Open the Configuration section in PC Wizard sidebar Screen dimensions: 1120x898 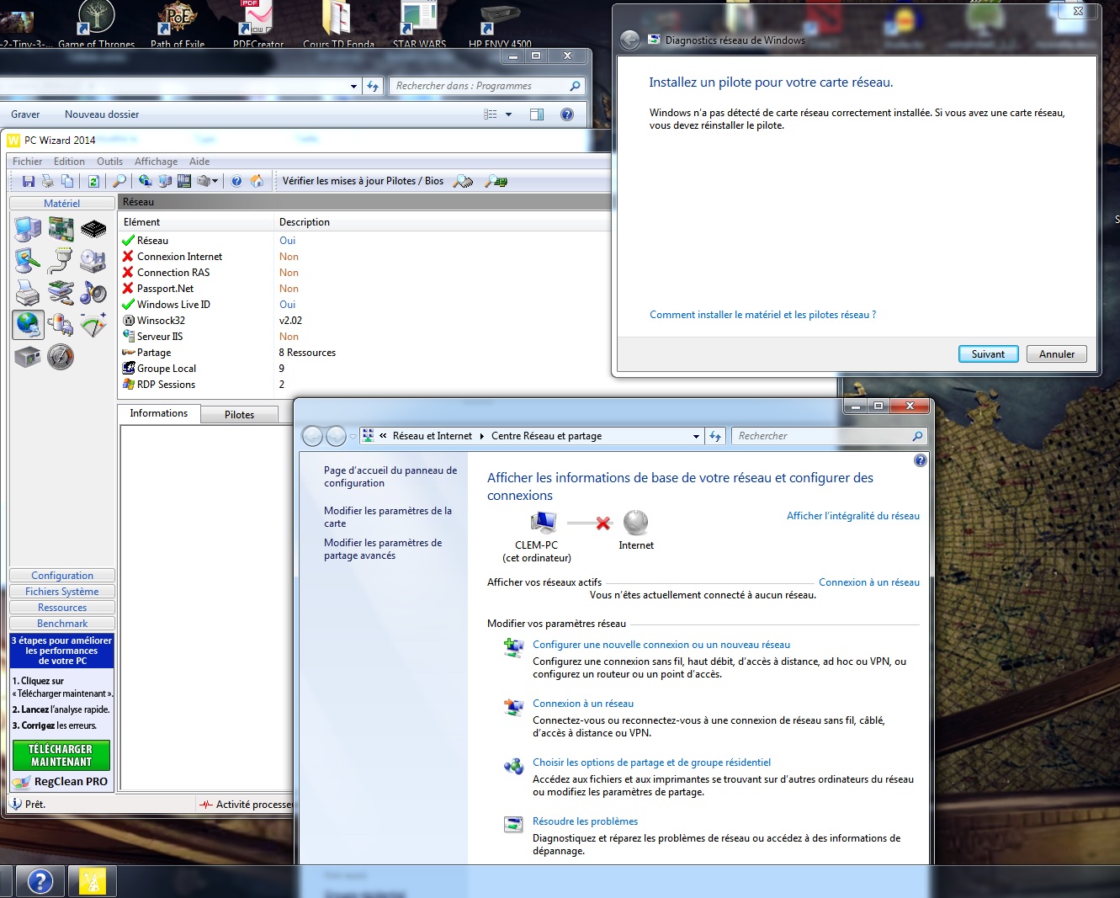click(62, 576)
